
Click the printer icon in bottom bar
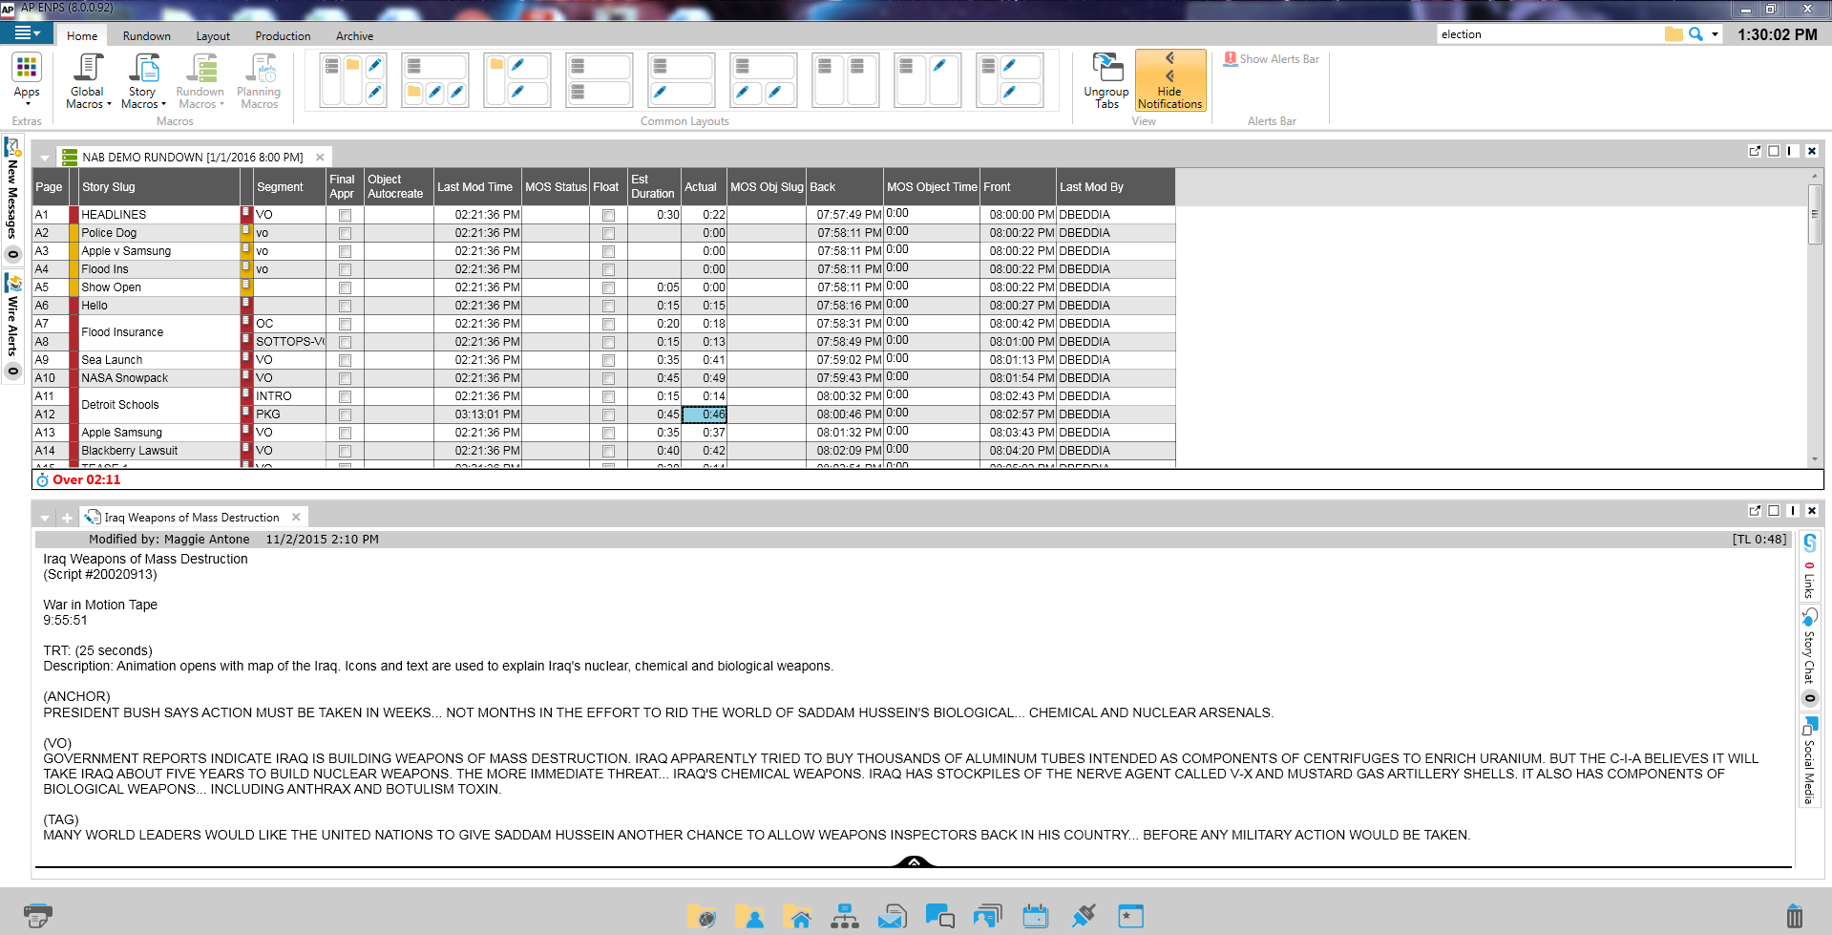(x=38, y=915)
